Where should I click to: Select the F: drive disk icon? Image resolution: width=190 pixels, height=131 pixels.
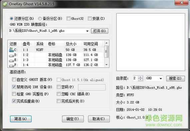12,65
